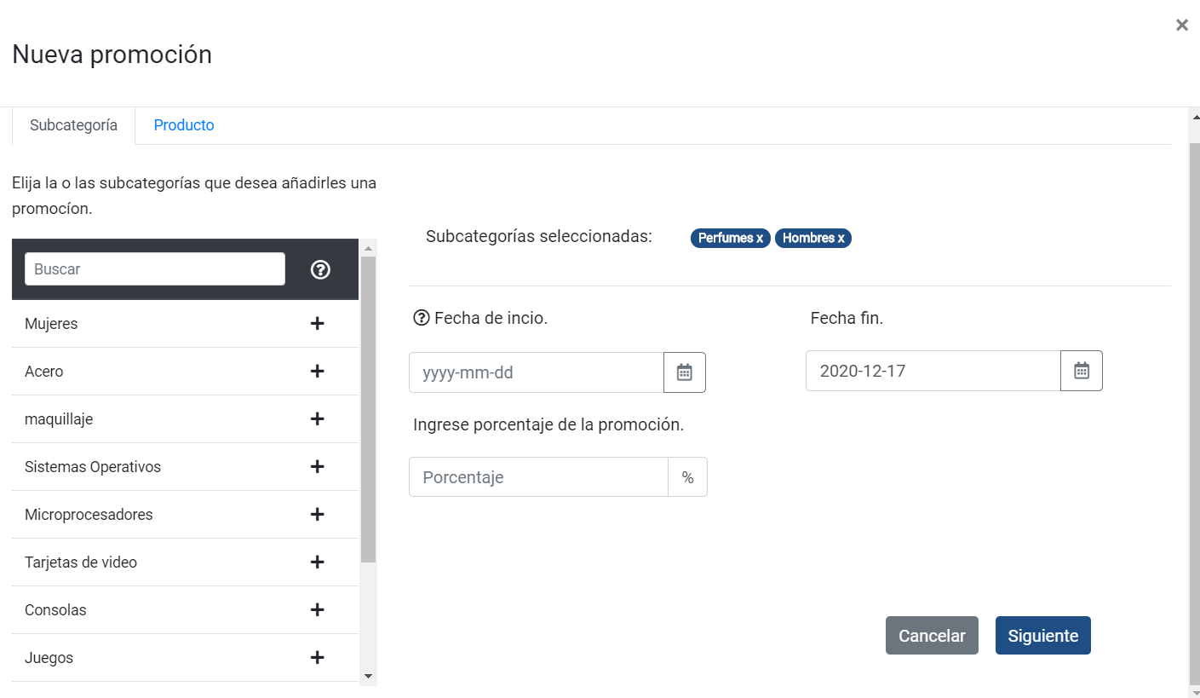1200x698 pixels.
Task: Close the Nueva promoción dialog with X
Action: click(x=1182, y=26)
